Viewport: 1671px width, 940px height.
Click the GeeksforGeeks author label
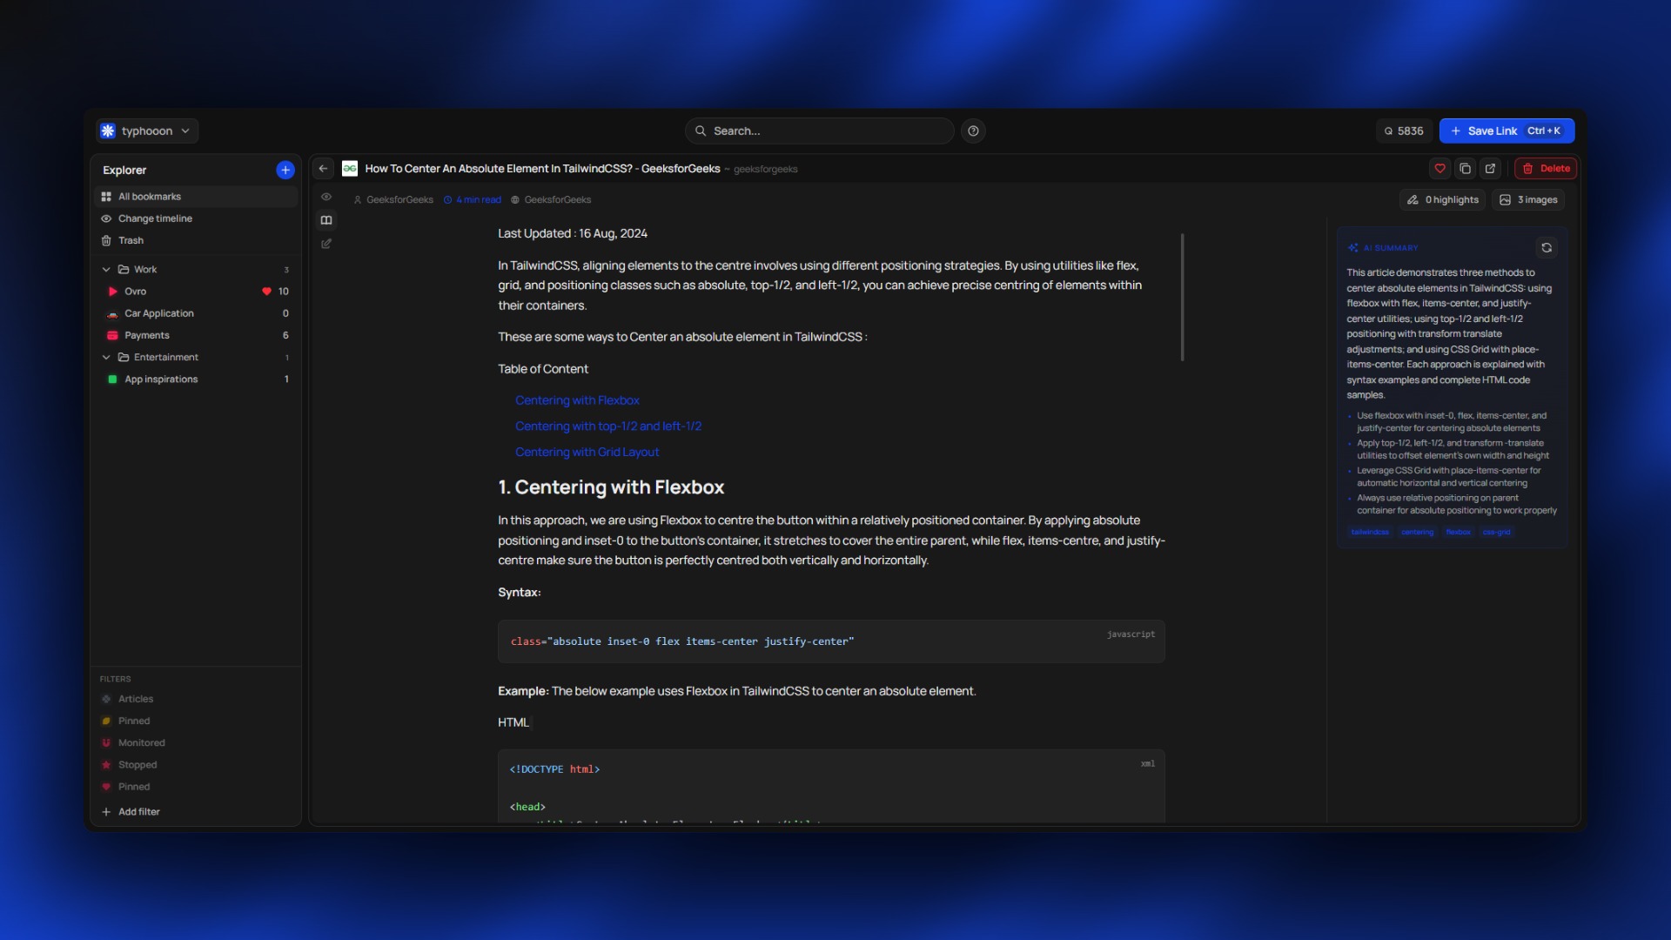click(x=393, y=200)
